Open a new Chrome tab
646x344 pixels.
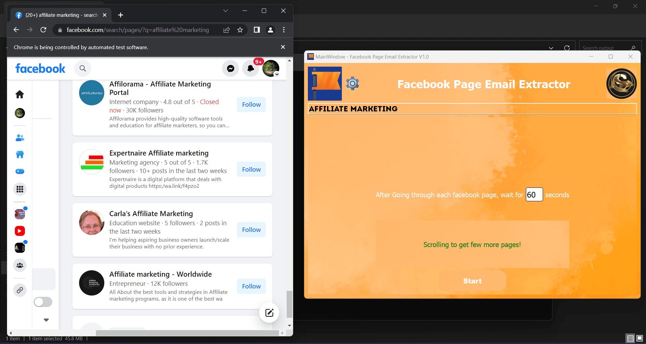coord(121,15)
